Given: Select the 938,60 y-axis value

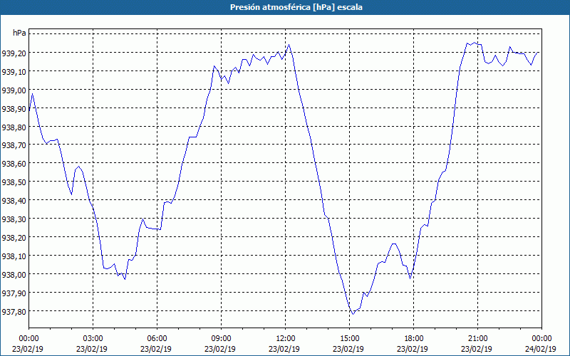Looking at the screenshot, I should tap(14, 164).
